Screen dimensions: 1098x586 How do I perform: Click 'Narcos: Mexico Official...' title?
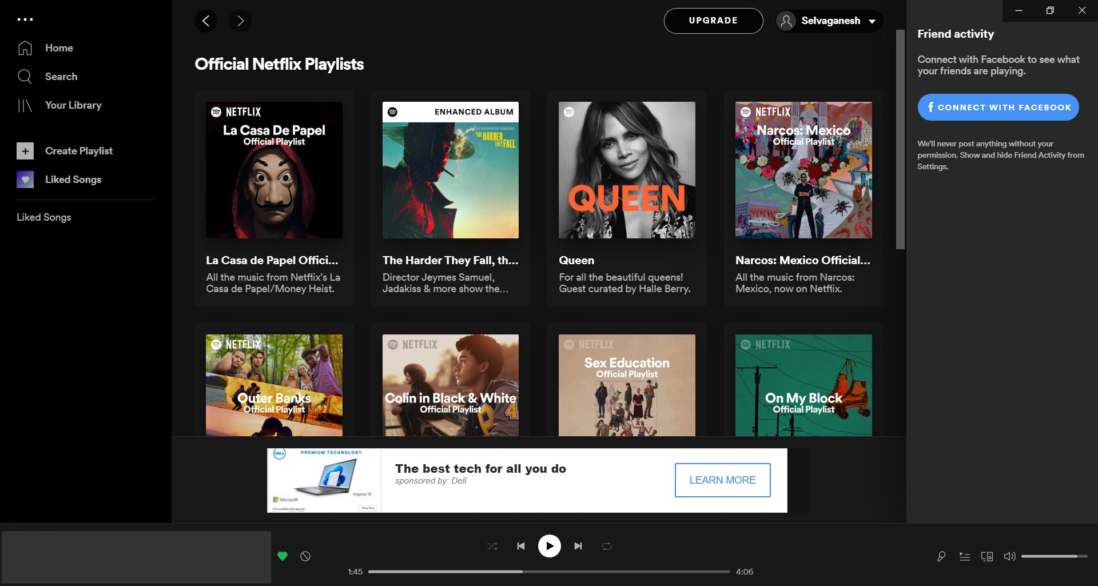803,261
